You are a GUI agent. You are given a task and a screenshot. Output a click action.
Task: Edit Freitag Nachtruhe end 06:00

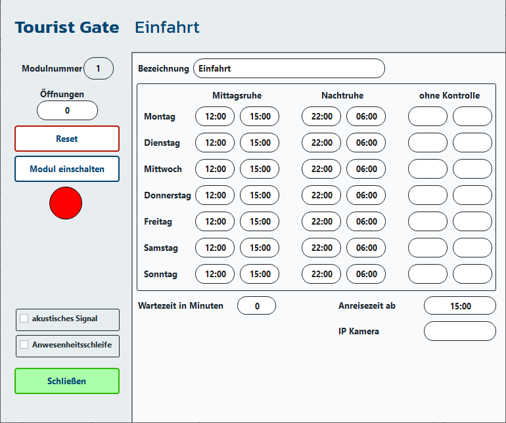[366, 221]
